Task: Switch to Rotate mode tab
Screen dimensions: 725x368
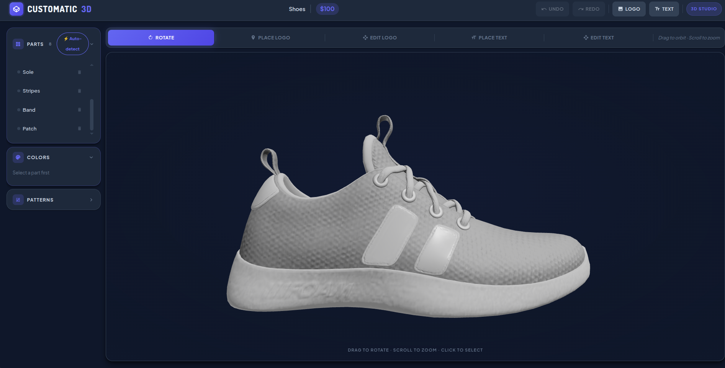Action: click(161, 37)
